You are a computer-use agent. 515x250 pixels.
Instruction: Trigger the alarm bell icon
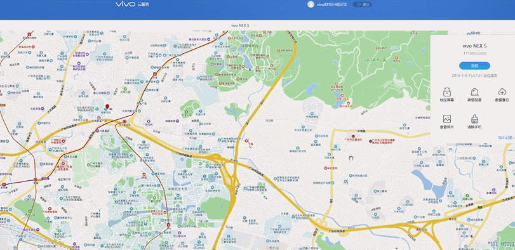click(x=474, y=92)
